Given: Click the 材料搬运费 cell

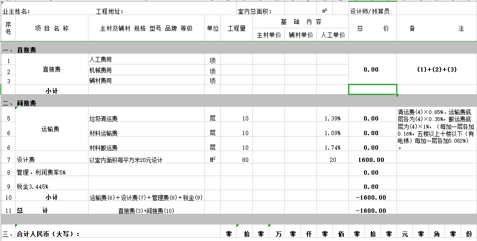Looking at the screenshot, I should [146, 148].
